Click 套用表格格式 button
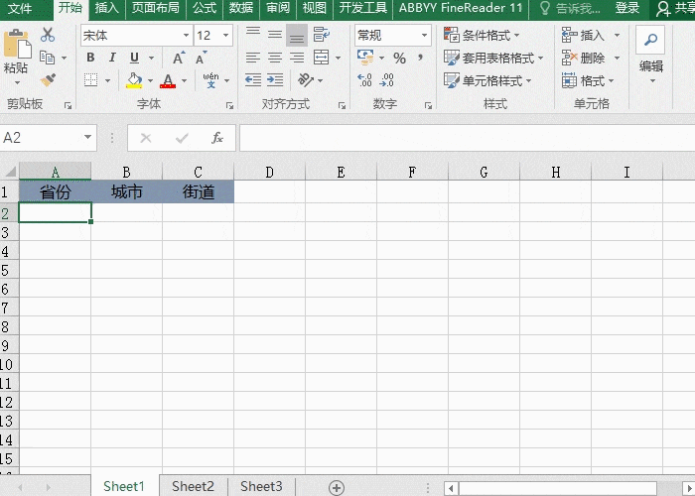The width and height of the screenshot is (695, 496). [493, 58]
